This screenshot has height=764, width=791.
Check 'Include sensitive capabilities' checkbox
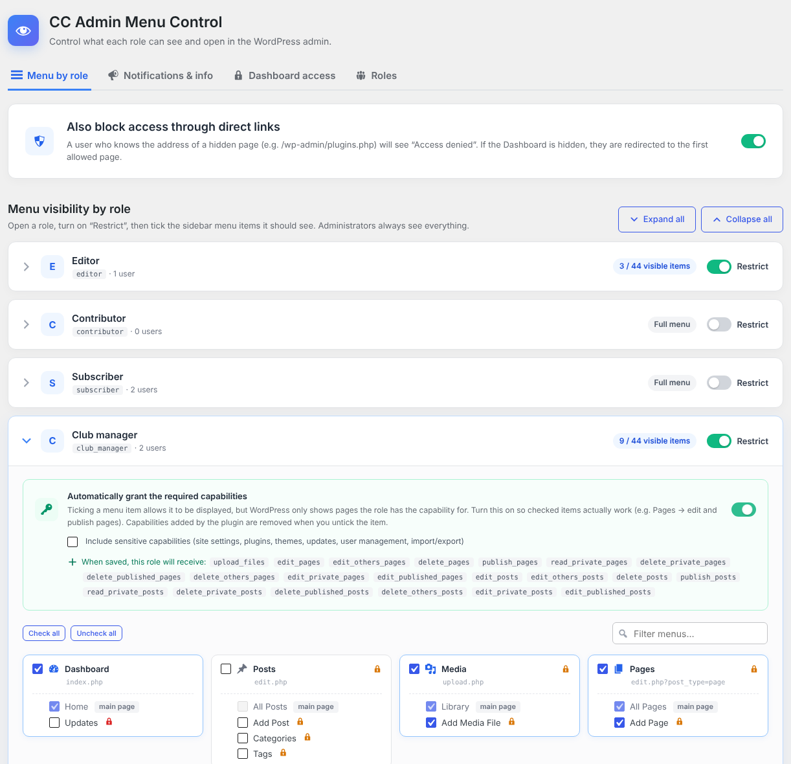[72, 542]
